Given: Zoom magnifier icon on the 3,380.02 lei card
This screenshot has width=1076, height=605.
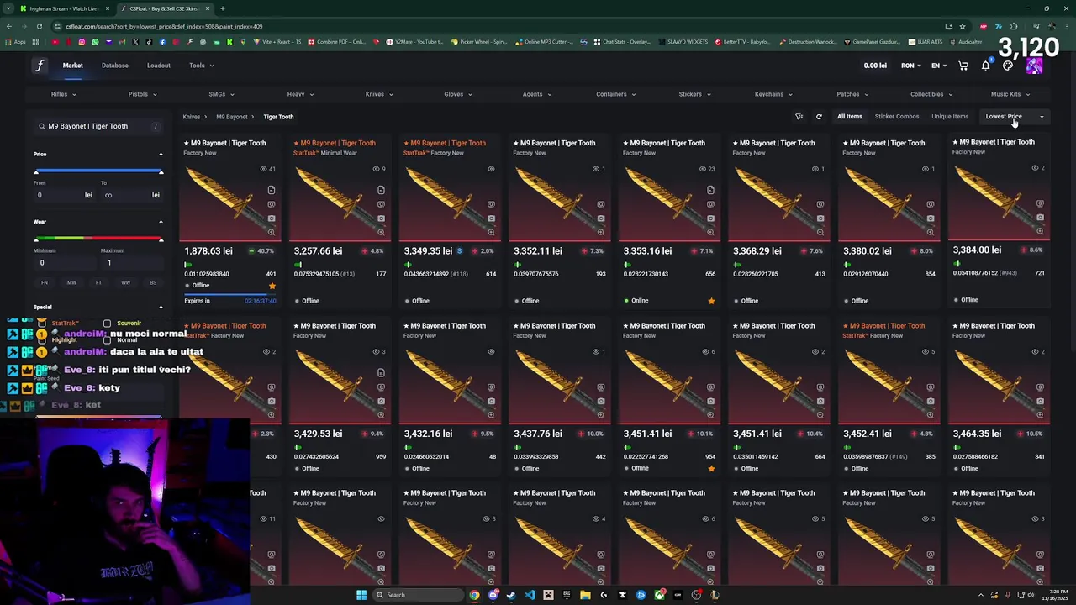Looking at the screenshot, I should pos(930,232).
